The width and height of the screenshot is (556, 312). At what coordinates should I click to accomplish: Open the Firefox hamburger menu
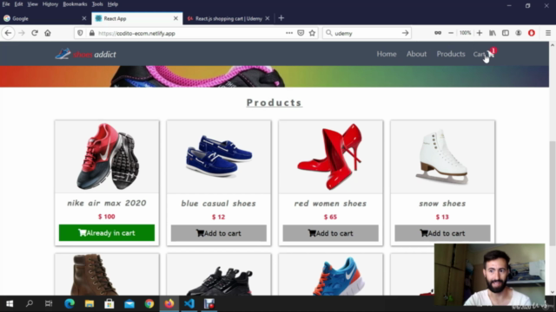[x=548, y=33]
